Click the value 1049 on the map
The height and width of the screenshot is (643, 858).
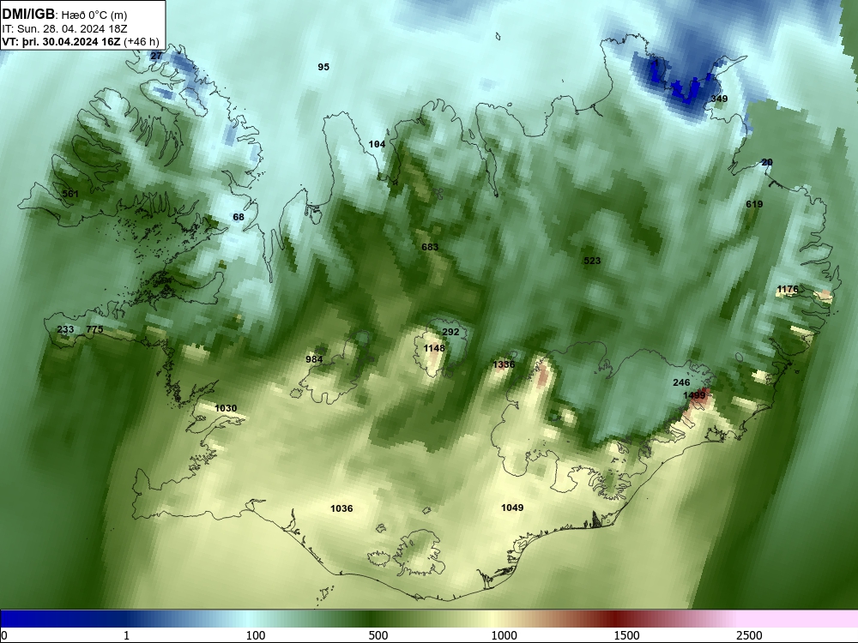[x=512, y=508]
